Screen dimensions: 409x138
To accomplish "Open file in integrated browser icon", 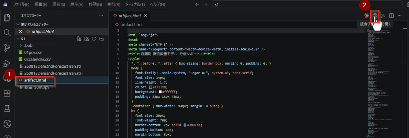I will pyautogui.click(x=375, y=16).
